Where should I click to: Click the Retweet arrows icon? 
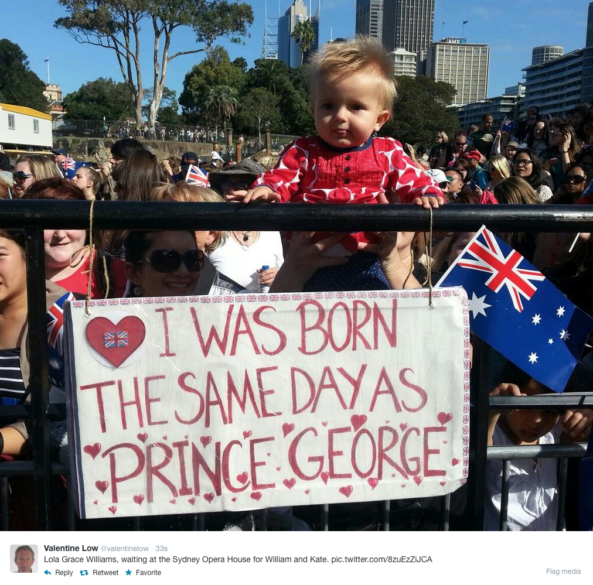pyautogui.click(x=84, y=573)
